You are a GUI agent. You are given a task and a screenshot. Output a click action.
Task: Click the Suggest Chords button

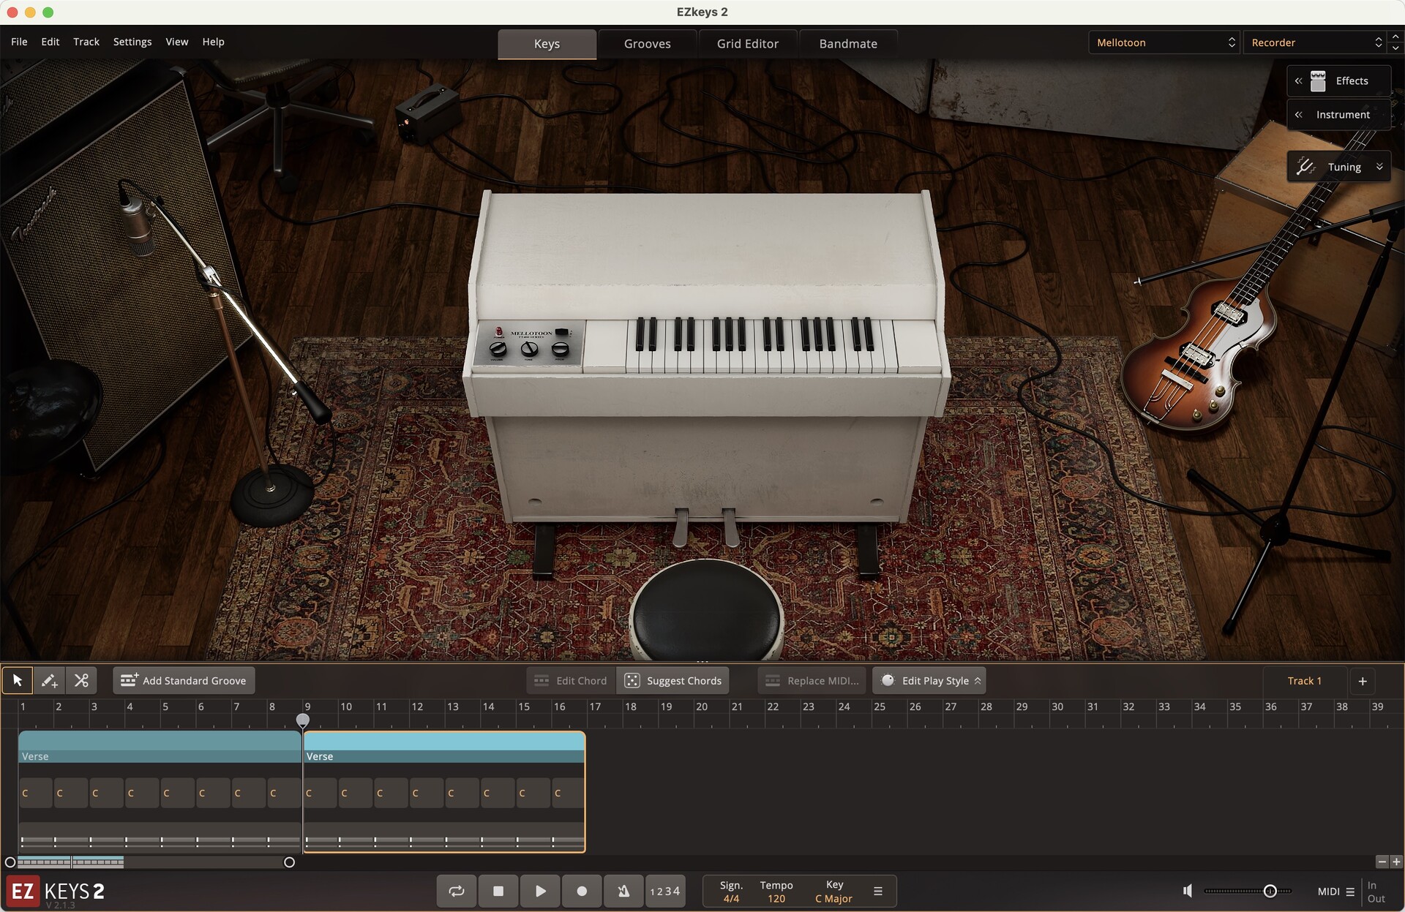(673, 681)
